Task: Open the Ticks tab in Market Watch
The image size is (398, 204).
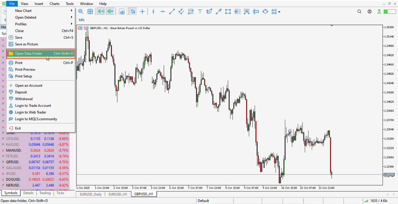Action: pos(60,193)
